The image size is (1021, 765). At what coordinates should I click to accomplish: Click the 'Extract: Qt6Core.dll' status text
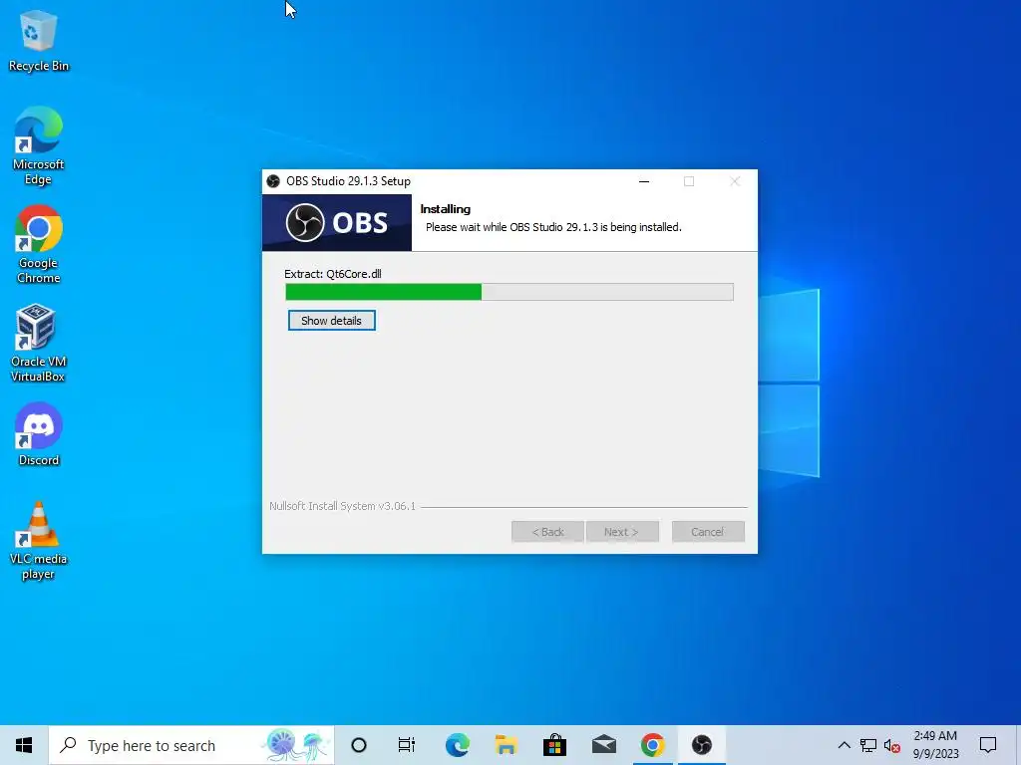tap(333, 274)
